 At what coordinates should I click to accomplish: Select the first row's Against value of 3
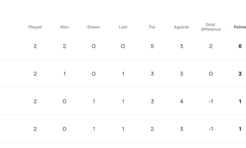(x=182, y=46)
